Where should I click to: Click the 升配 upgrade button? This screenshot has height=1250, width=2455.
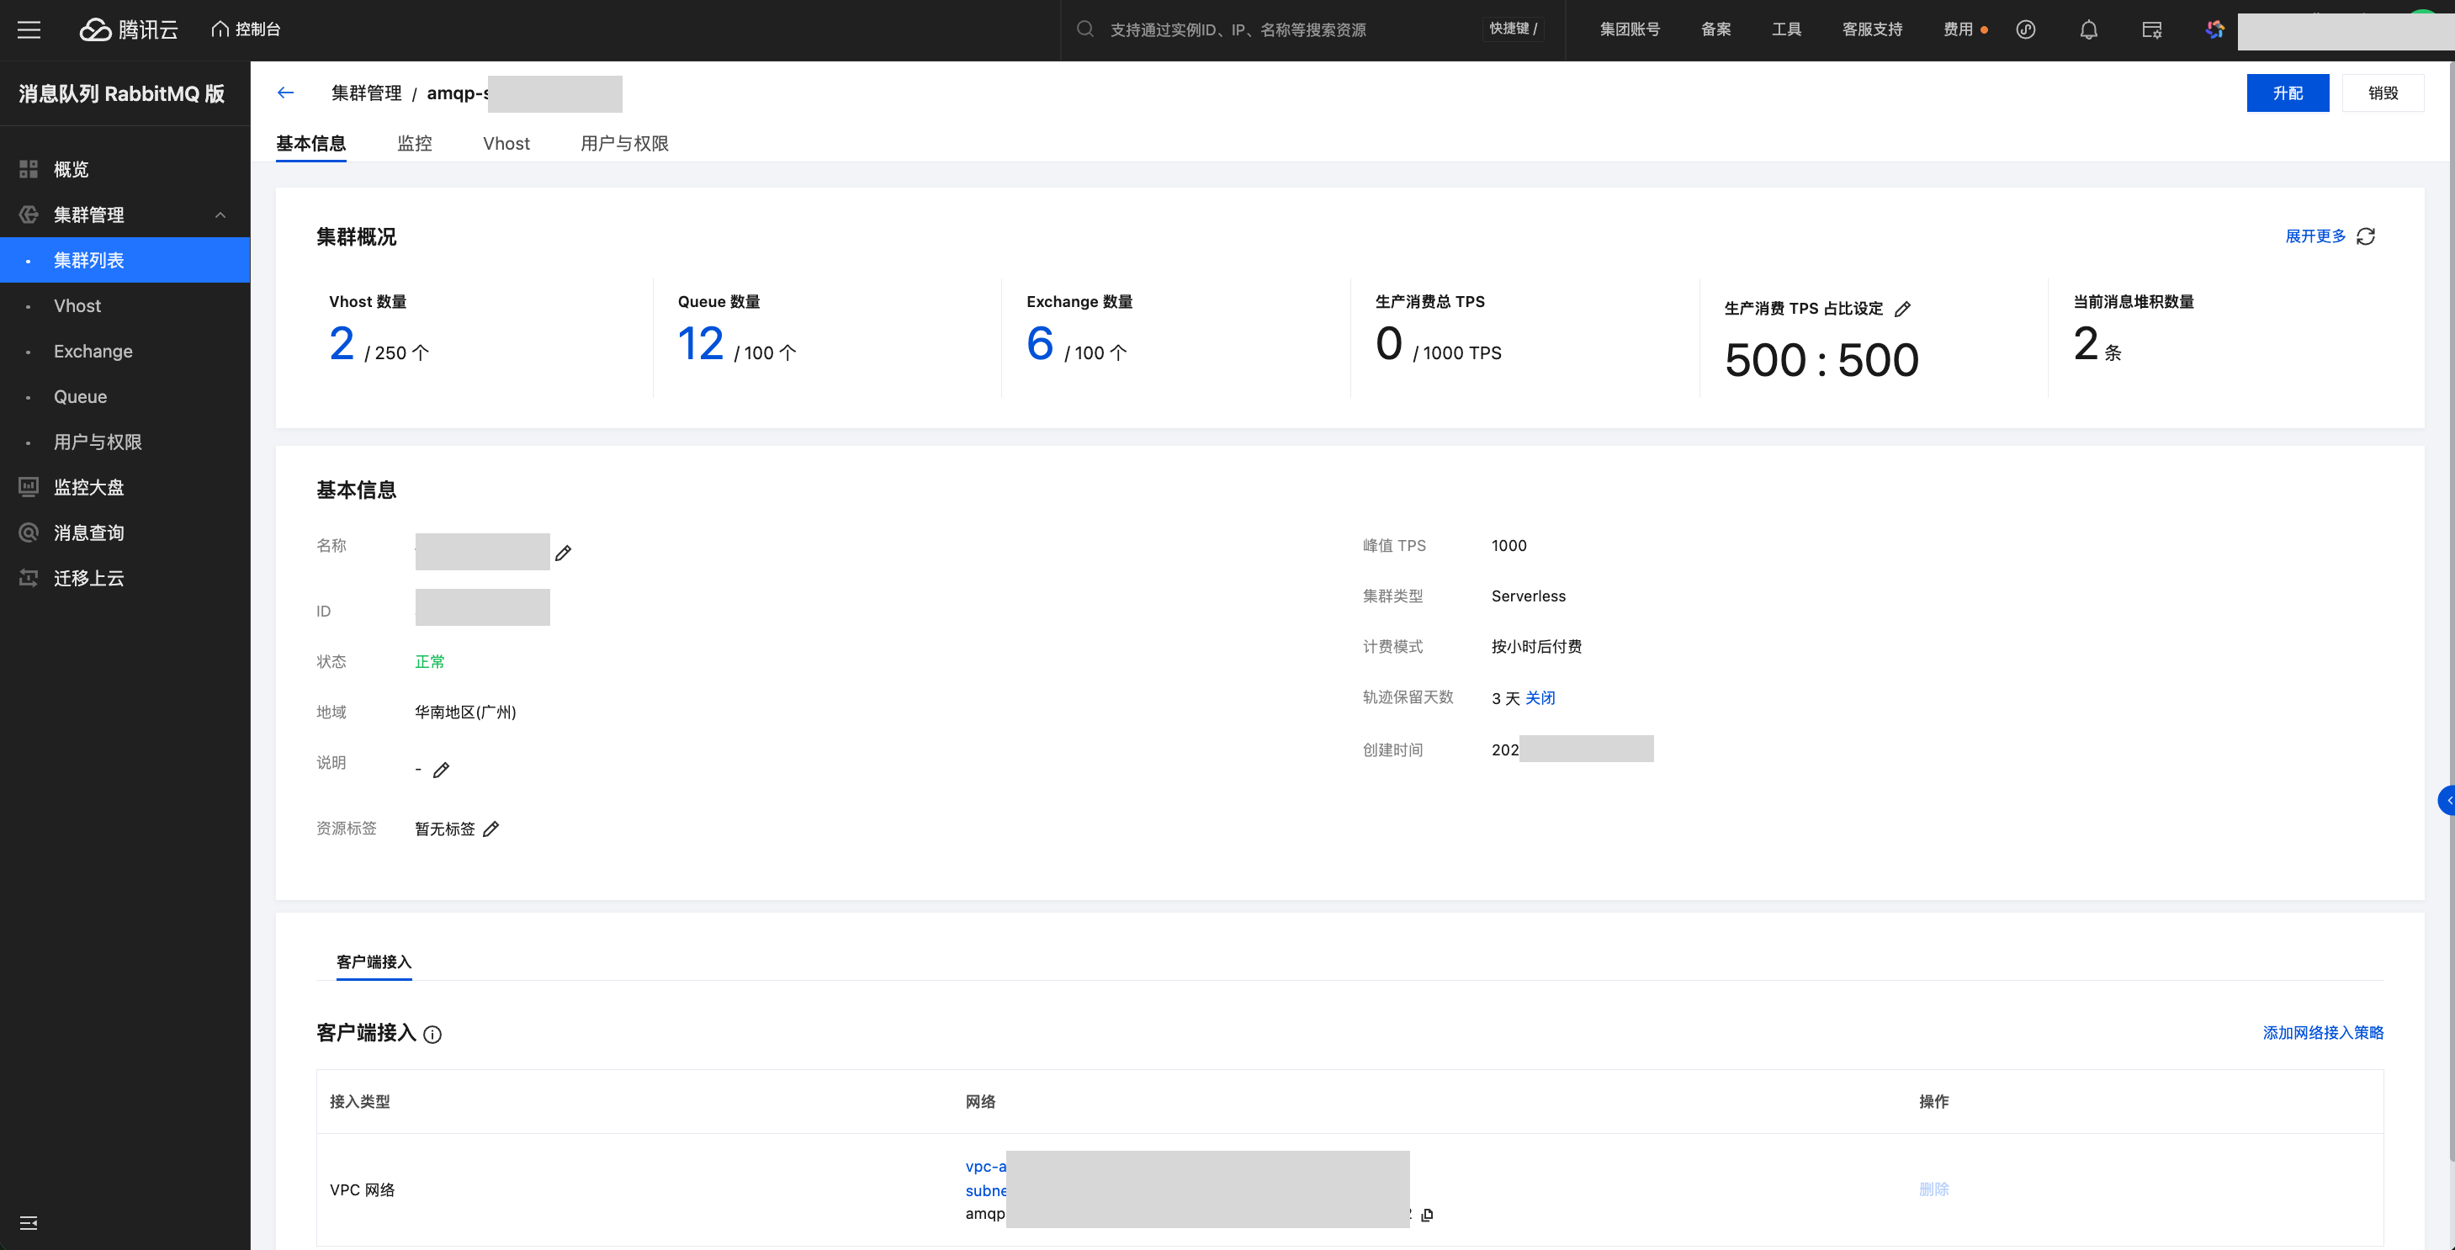click(2288, 93)
